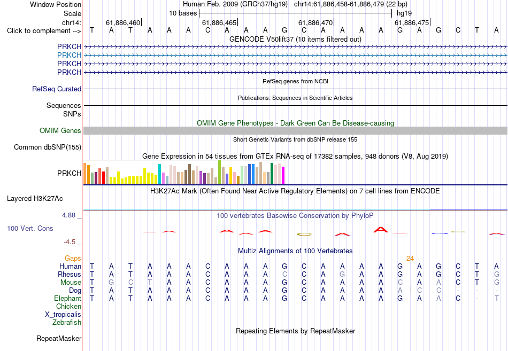Click the cyan bar in GTEx chart

[159, 174]
